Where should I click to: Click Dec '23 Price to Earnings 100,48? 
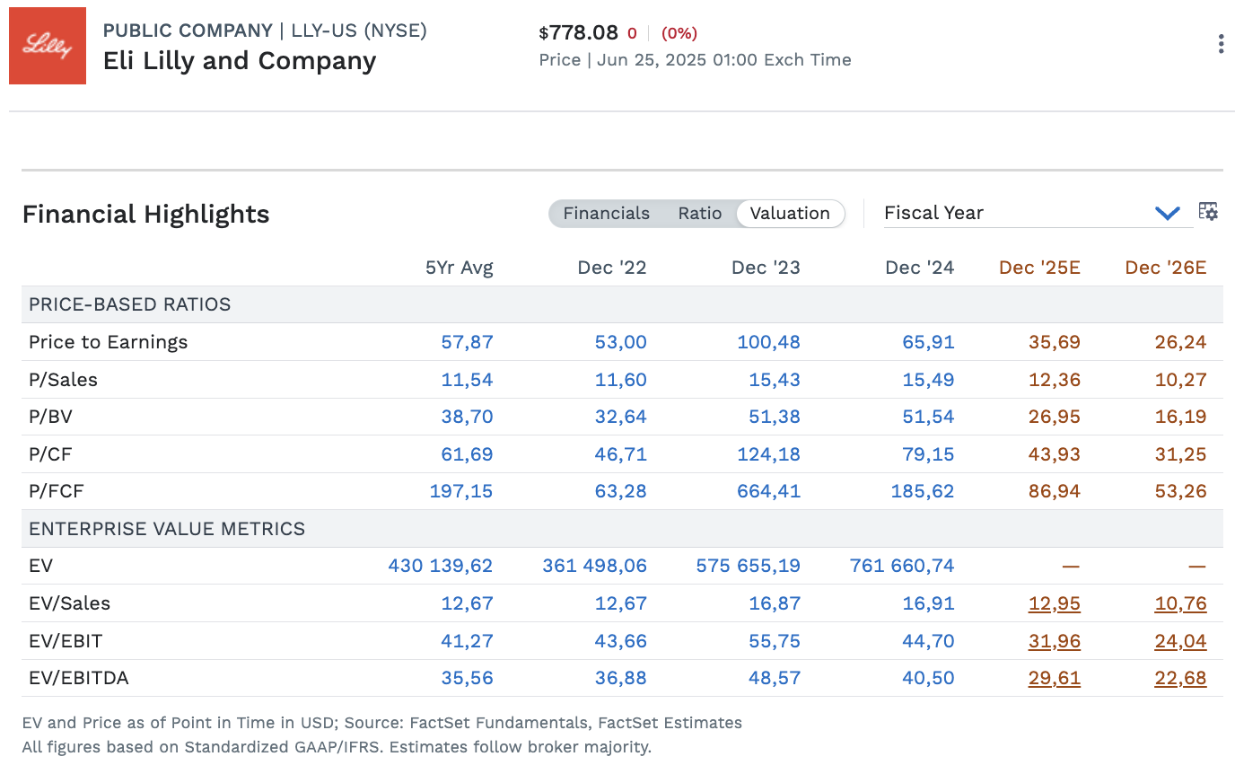tap(768, 342)
